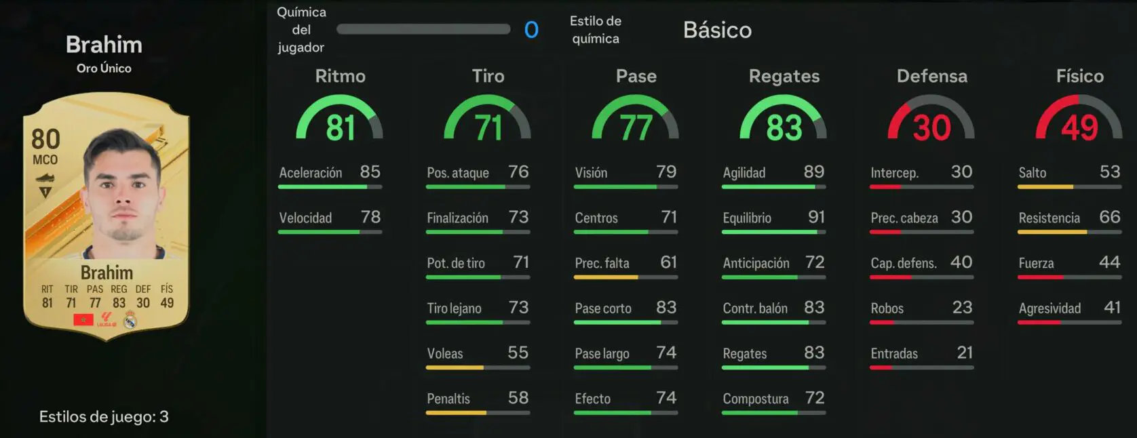Click the Morocco flag on the card

(x=83, y=319)
